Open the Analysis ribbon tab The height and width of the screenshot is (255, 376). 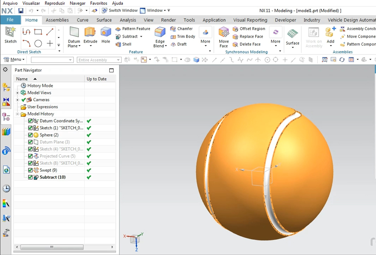tap(128, 20)
